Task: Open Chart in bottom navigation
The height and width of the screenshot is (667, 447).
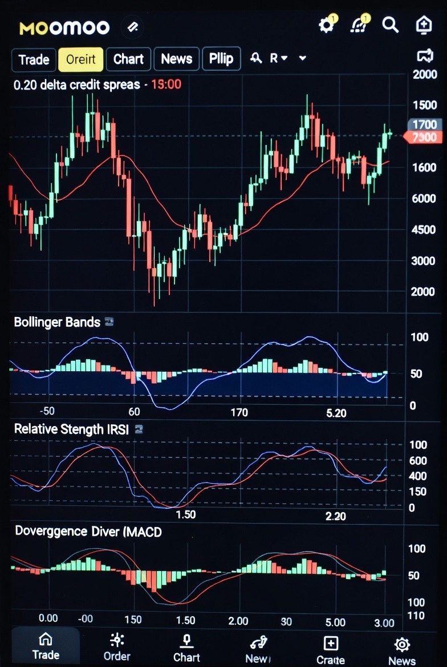Action: [186, 648]
